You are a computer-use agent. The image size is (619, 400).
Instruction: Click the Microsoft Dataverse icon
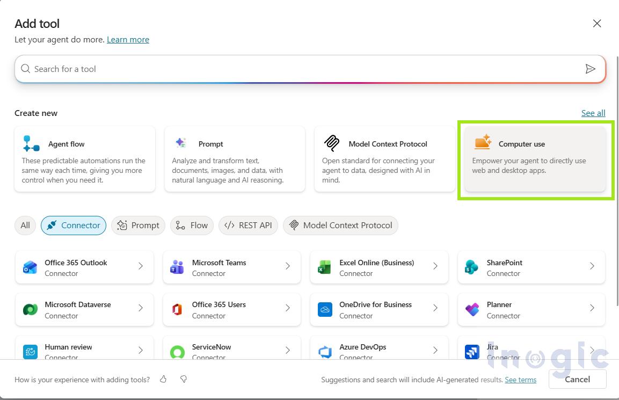point(31,310)
